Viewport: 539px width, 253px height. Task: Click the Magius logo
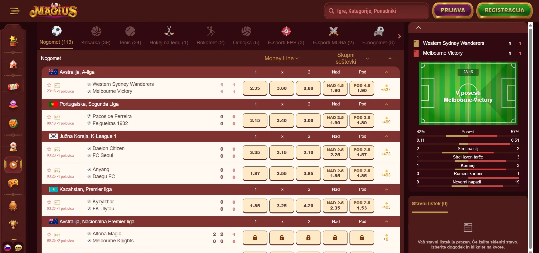point(53,11)
